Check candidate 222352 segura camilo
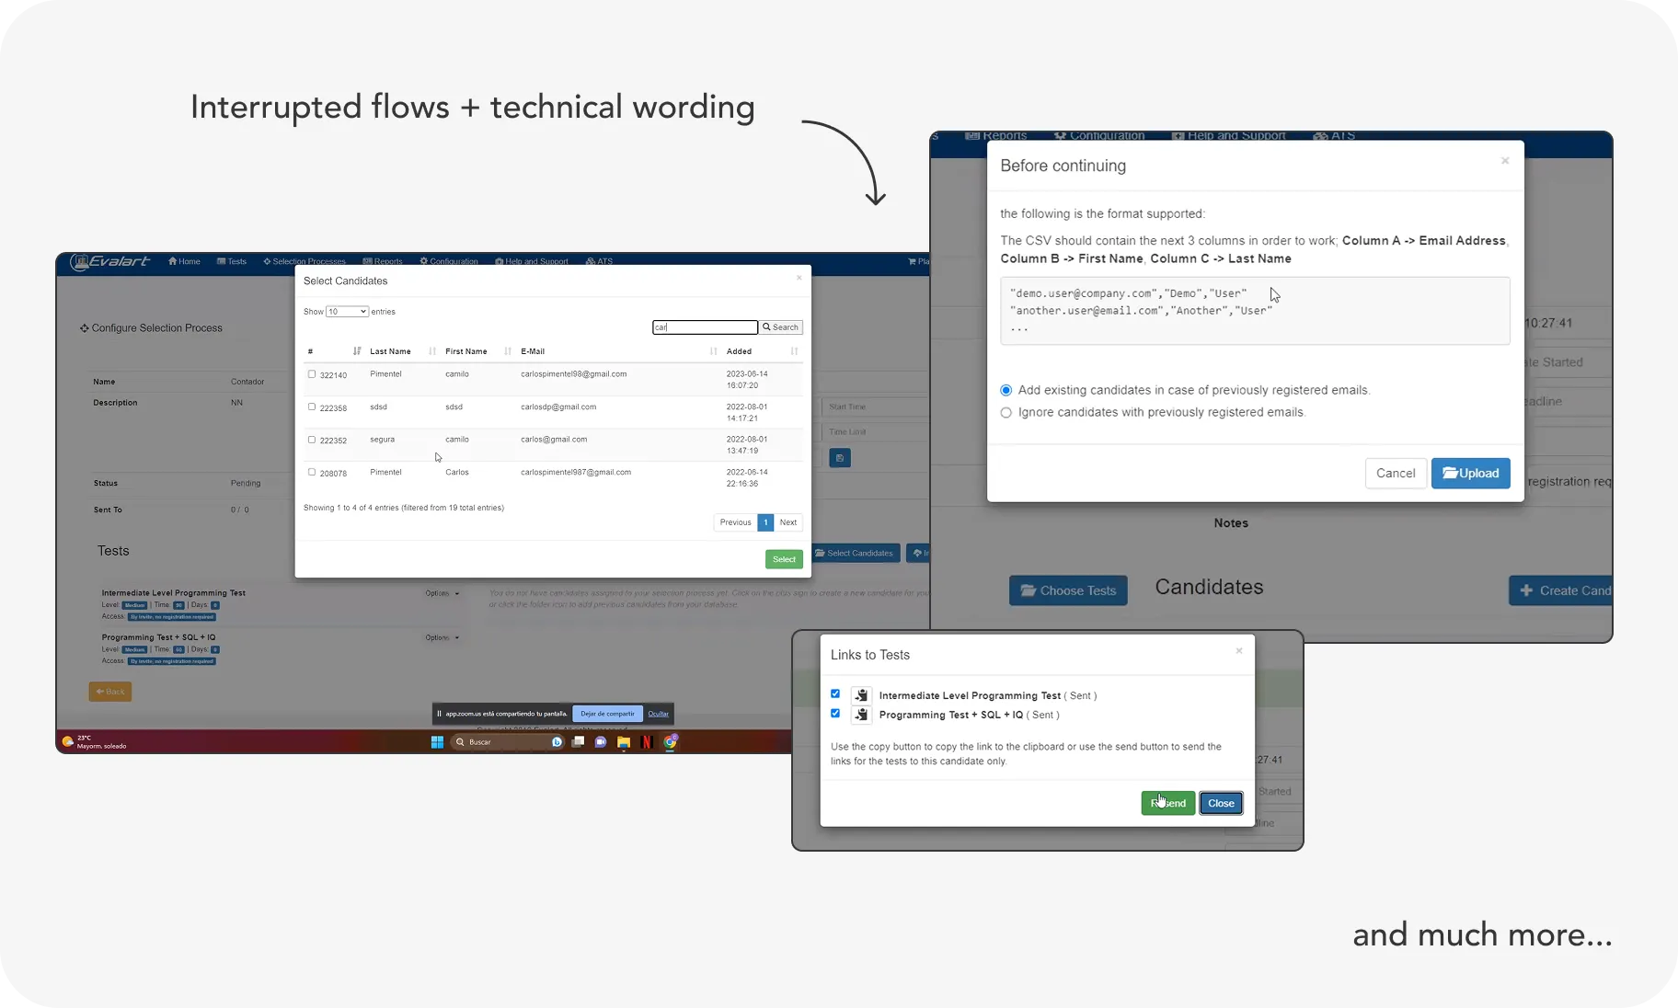The width and height of the screenshot is (1678, 1008). (x=312, y=440)
